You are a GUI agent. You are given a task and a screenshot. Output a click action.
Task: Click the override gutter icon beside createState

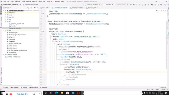(x=43, y=14)
